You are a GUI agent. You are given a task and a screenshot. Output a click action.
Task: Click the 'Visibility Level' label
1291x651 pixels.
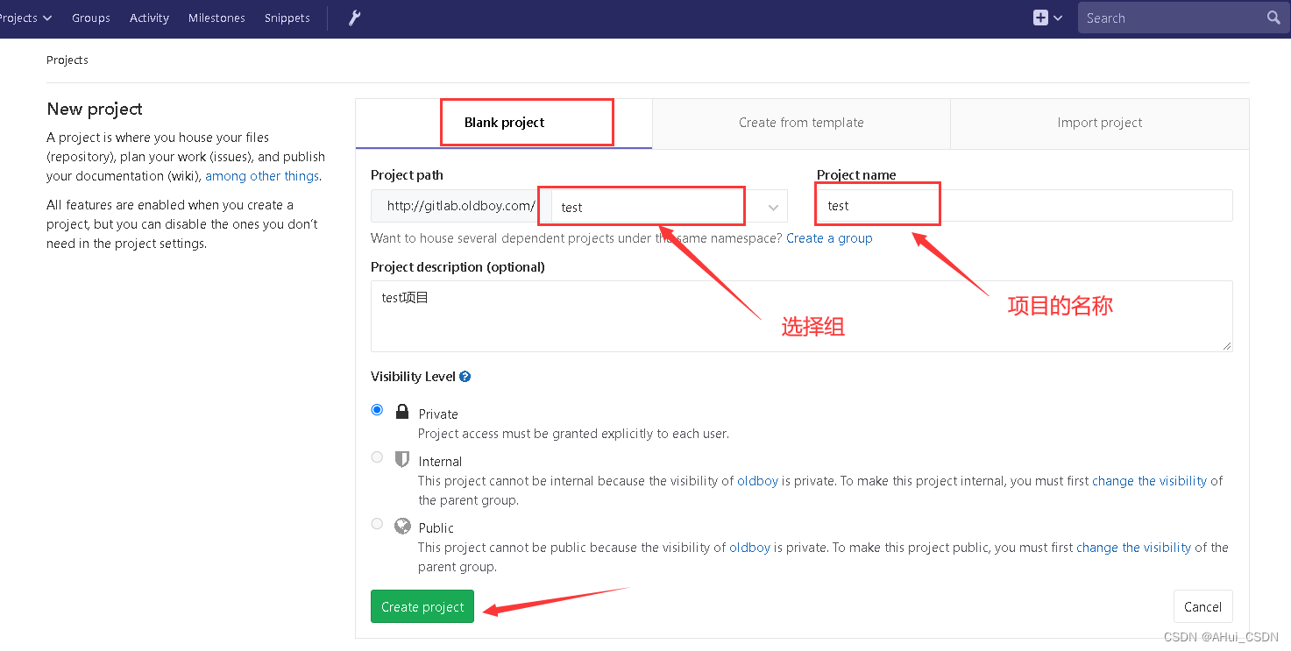[413, 377]
